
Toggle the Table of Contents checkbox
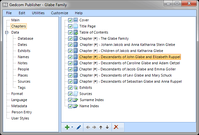[x=70, y=33]
